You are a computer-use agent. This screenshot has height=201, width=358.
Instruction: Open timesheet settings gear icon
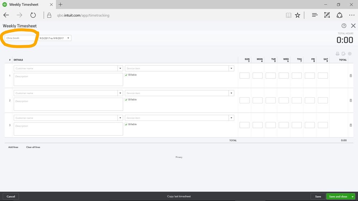click(x=350, y=54)
